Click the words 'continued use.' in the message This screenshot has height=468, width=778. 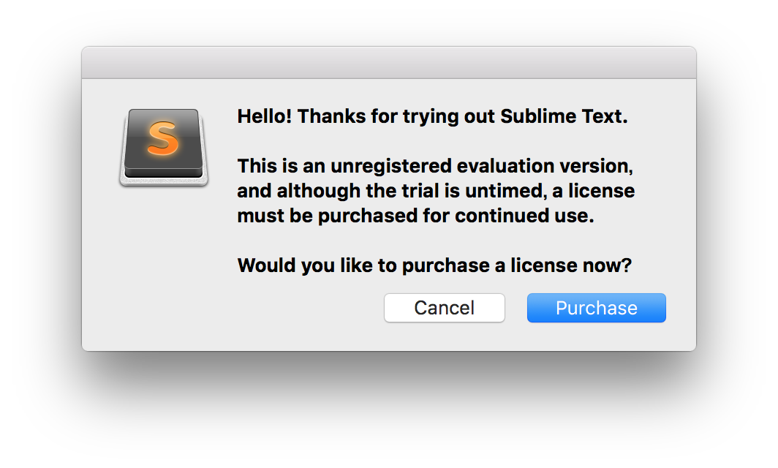(x=524, y=216)
